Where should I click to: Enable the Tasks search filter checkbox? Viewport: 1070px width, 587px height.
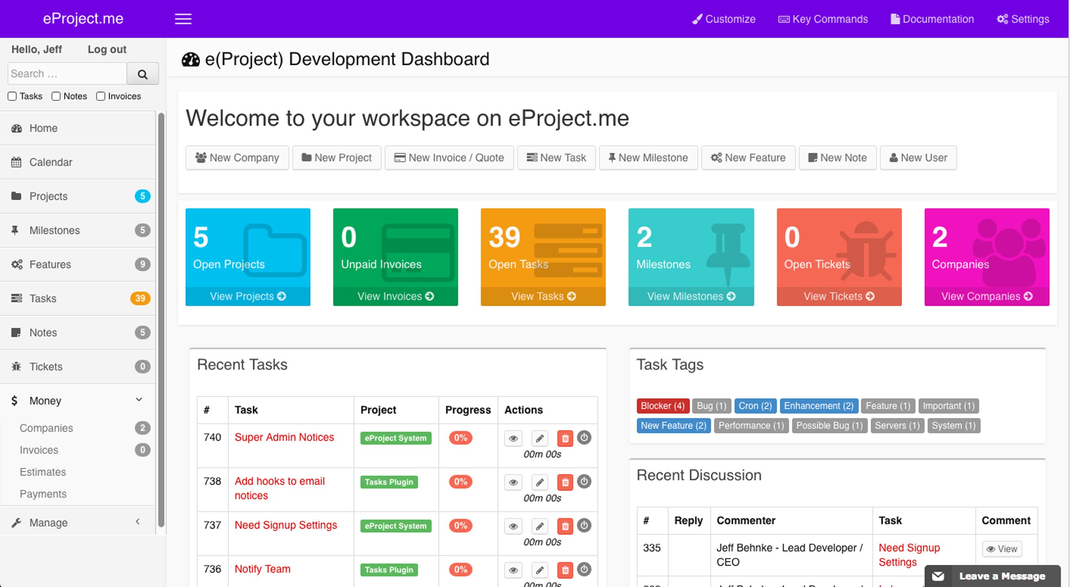click(12, 96)
